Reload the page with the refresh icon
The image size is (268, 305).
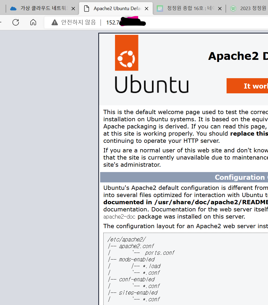pos(16,22)
